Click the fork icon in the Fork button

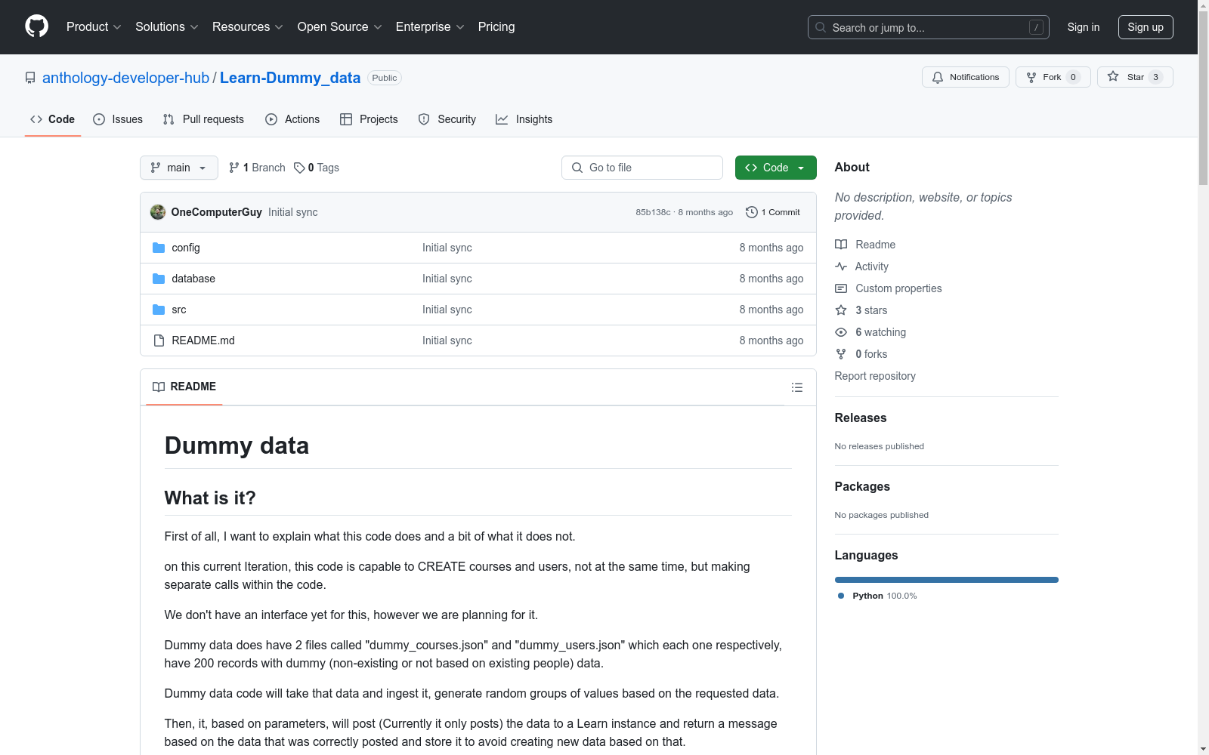click(x=1031, y=77)
